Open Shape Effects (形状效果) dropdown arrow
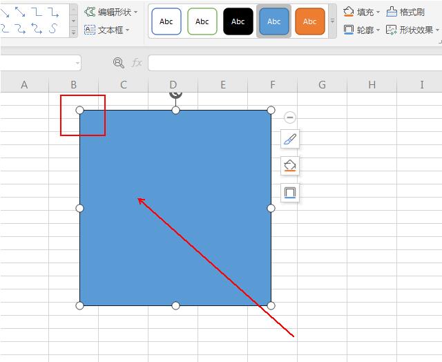 437,30
